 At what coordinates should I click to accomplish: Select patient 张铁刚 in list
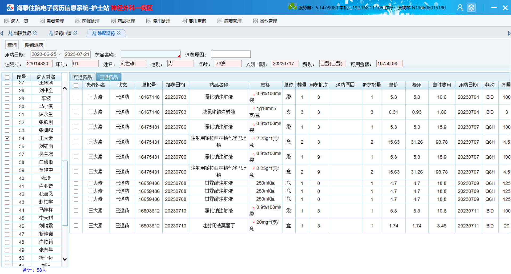(x=46, y=122)
